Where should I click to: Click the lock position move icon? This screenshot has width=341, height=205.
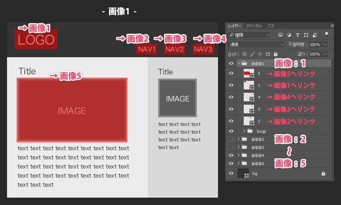pyautogui.click(x=260, y=54)
